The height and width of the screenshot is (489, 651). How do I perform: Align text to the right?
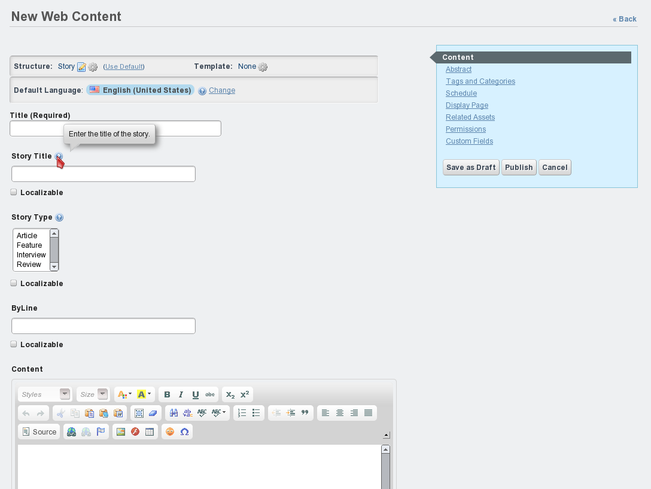pos(354,413)
